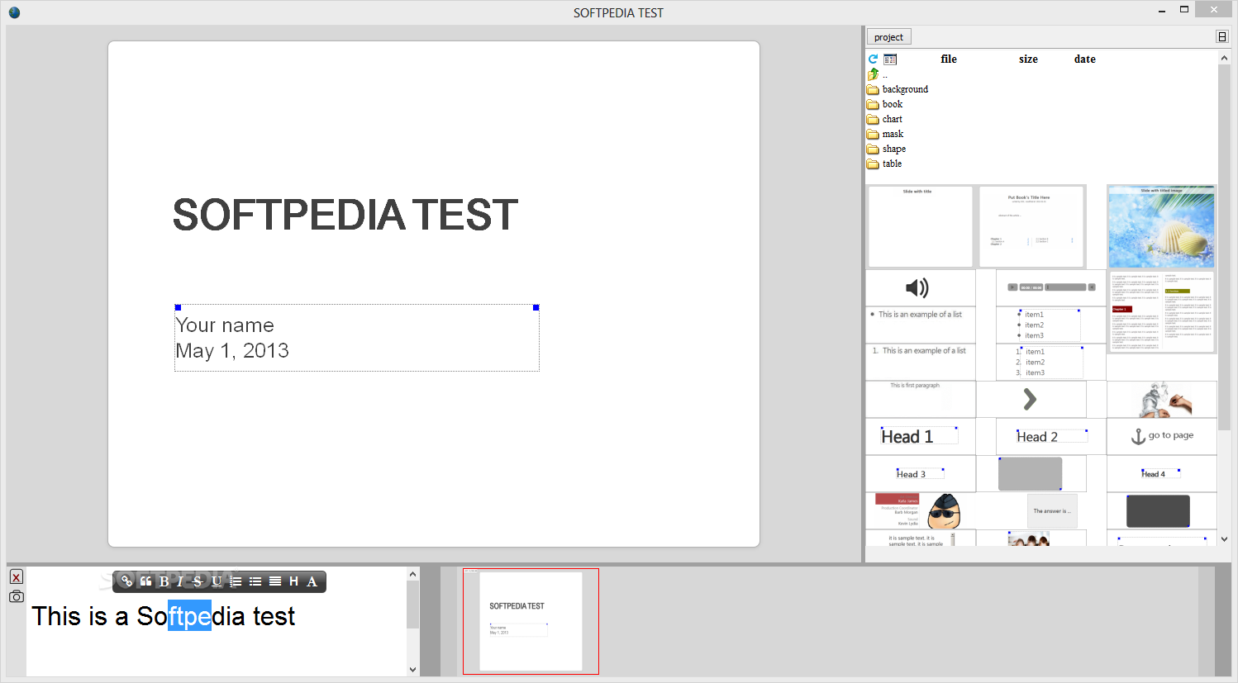Insert the dark gray rounded rectangle
1238x683 pixels.
click(x=1158, y=511)
